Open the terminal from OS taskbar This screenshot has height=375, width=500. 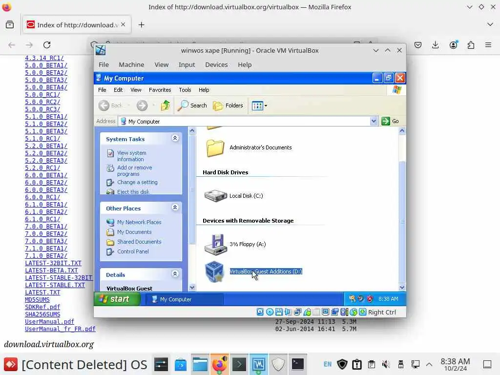(297, 364)
